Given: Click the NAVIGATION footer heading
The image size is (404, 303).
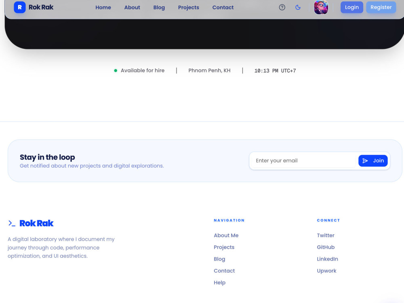Looking at the screenshot, I should coord(229,221).
